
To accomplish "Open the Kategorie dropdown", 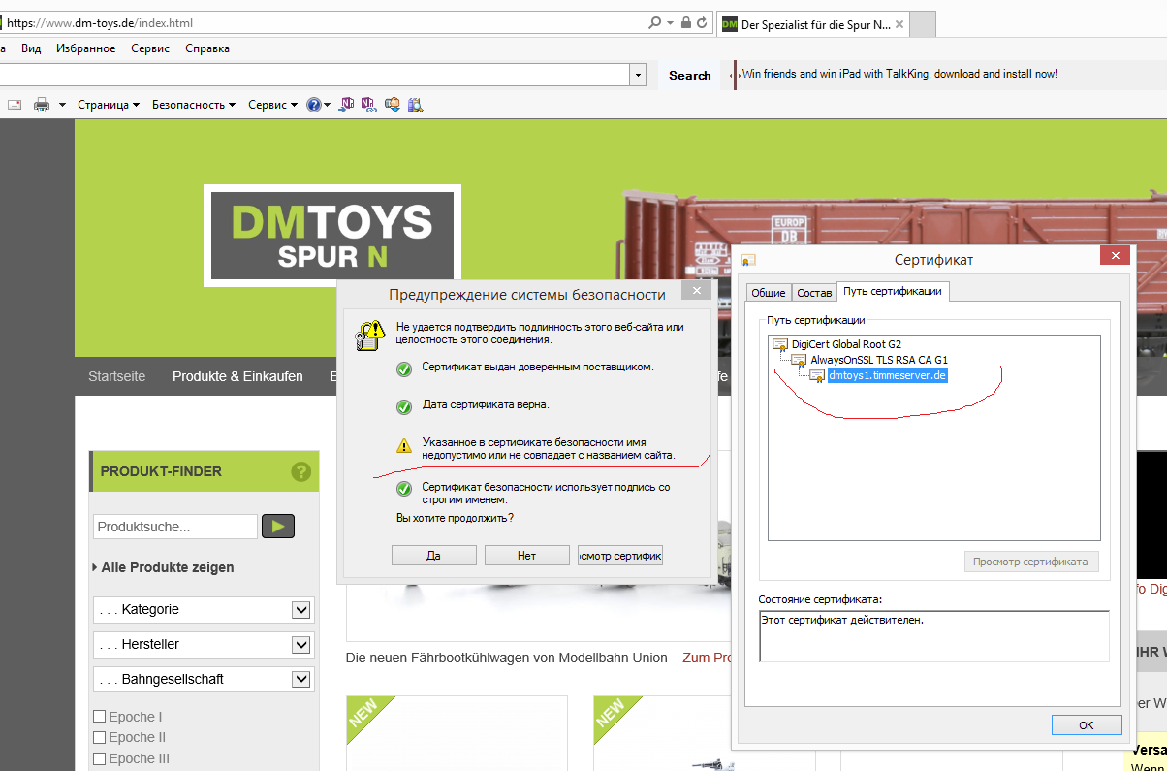I will click(x=203, y=610).
